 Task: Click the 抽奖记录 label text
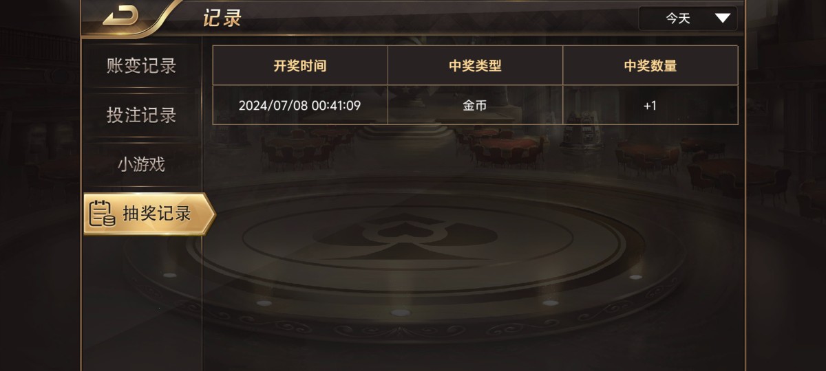[157, 214]
